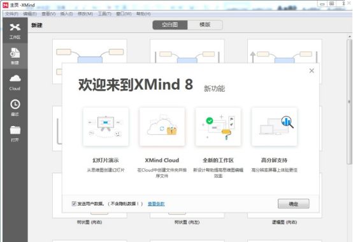Click the 全新的工作区 heading text
The image size is (353, 242).
[x=218, y=160]
